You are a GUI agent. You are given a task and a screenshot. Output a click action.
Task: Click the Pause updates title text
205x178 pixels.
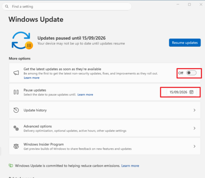[35, 90]
